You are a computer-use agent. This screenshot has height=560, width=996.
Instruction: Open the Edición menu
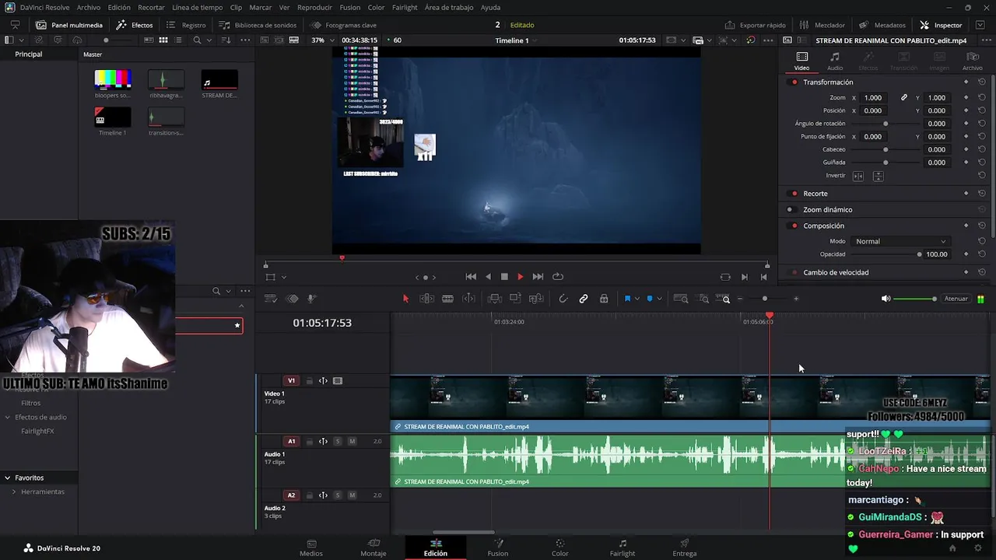coord(119,7)
